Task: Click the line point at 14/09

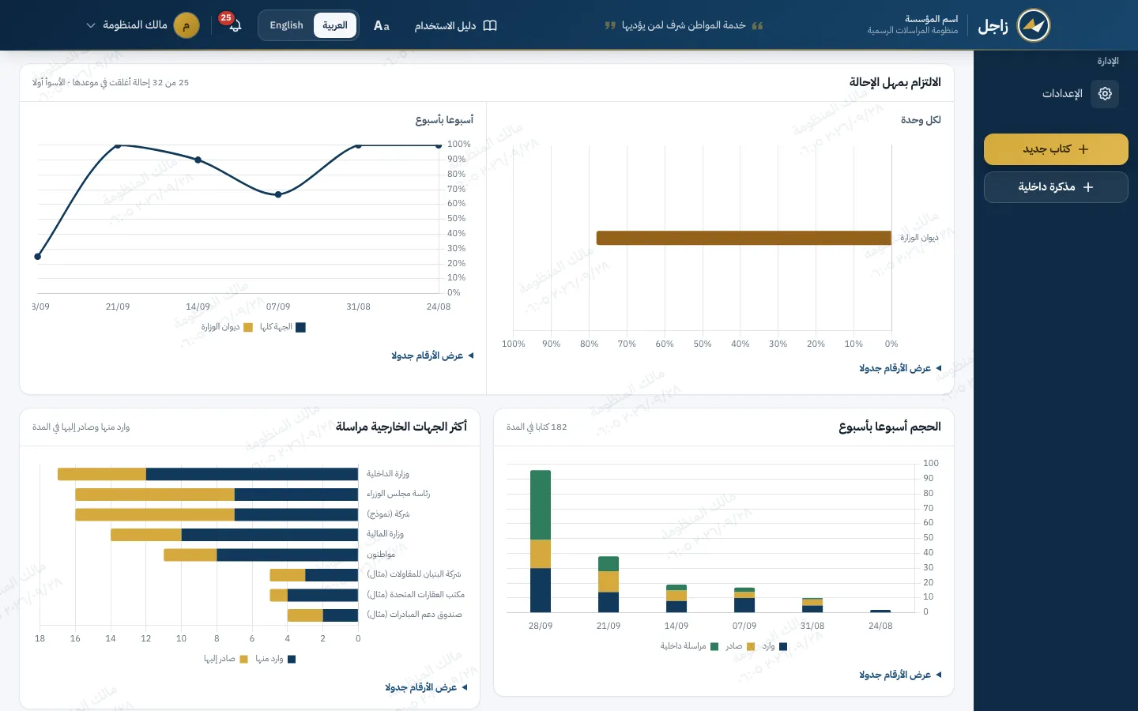Action: pyautogui.click(x=198, y=160)
